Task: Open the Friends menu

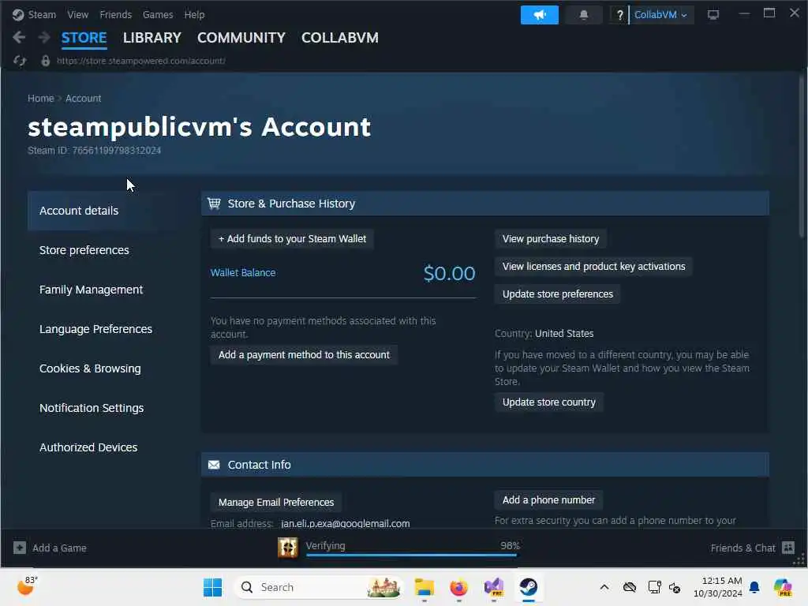Action: click(115, 14)
